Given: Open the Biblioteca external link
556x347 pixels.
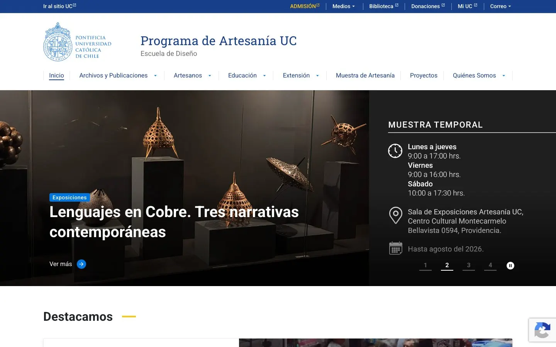Looking at the screenshot, I should click(x=384, y=6).
